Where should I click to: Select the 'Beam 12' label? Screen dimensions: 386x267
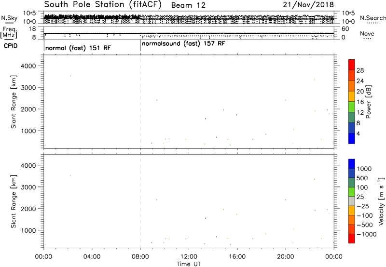(188, 5)
